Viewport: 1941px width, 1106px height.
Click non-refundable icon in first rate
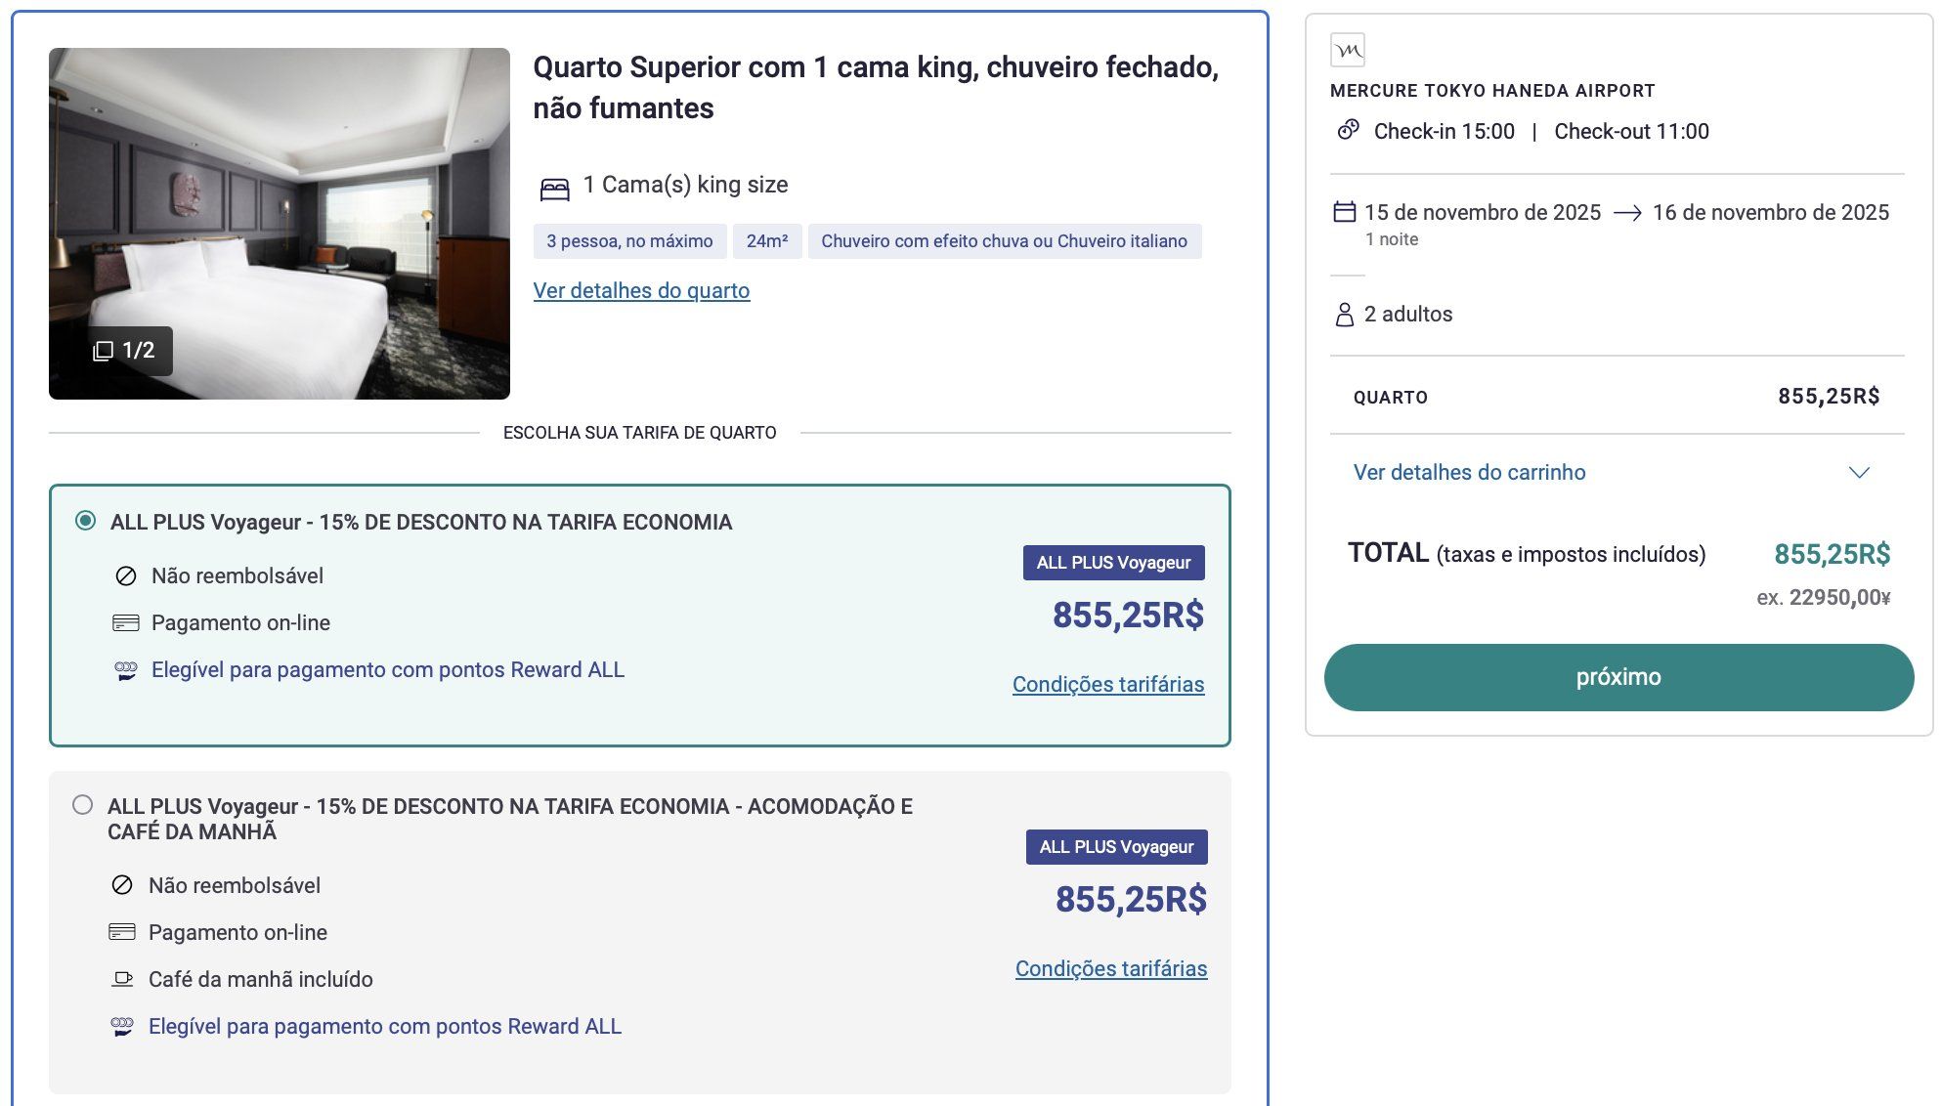point(126,576)
